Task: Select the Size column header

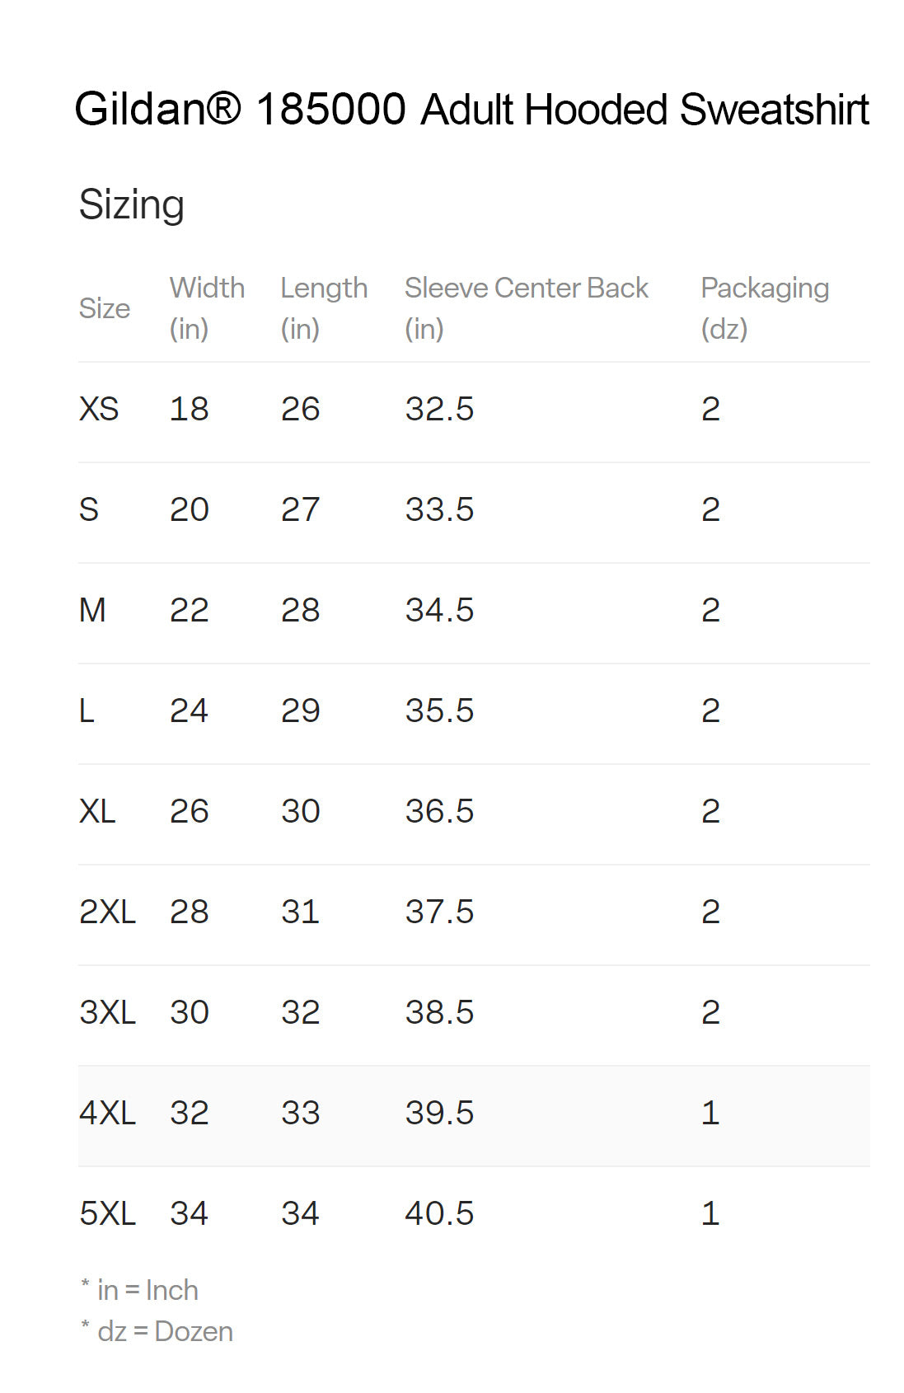Action: (x=104, y=308)
